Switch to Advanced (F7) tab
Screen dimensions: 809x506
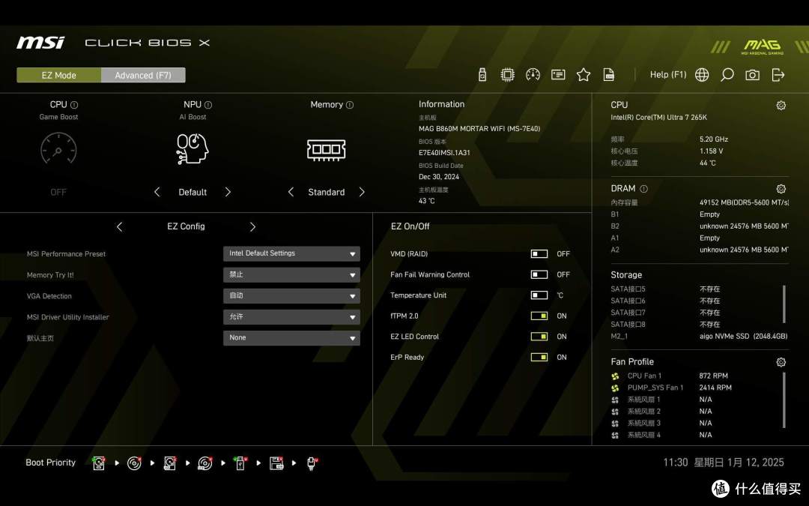(x=143, y=76)
